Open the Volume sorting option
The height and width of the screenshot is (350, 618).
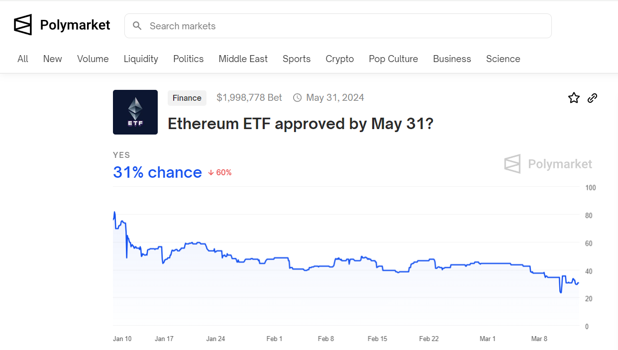click(93, 59)
